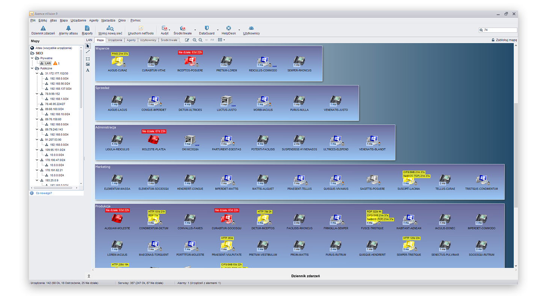Open Audyt toolbar icon
This screenshot has height=296, width=547.
[165, 28]
